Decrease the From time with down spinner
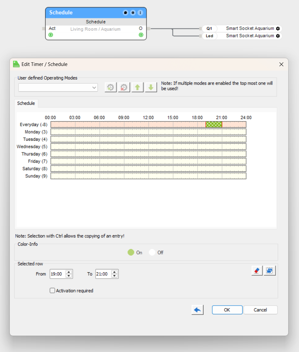299x352 pixels. 69,276
